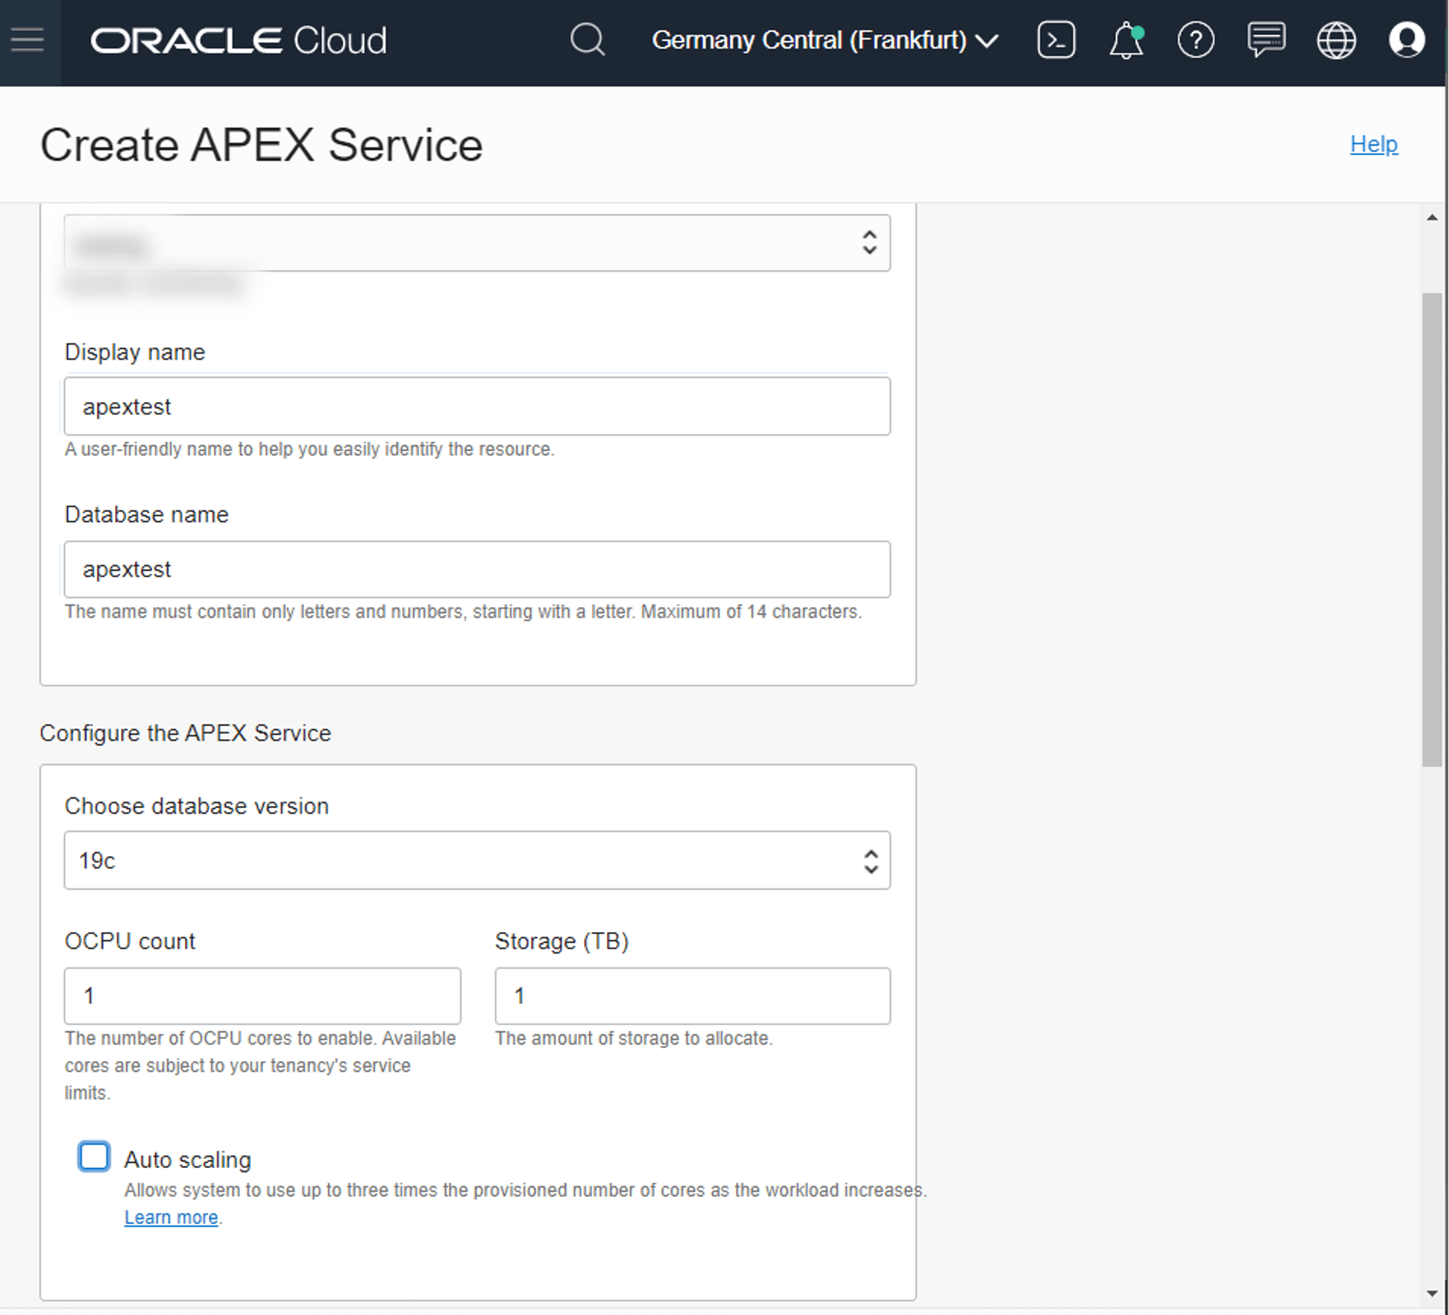
Task: Click the Help link
Action: point(1374,144)
